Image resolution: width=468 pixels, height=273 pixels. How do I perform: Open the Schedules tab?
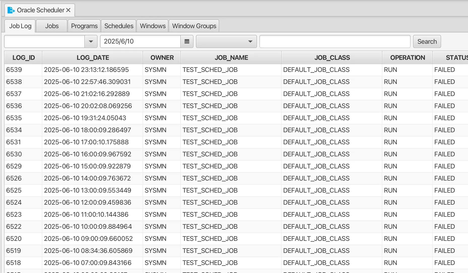pos(118,26)
